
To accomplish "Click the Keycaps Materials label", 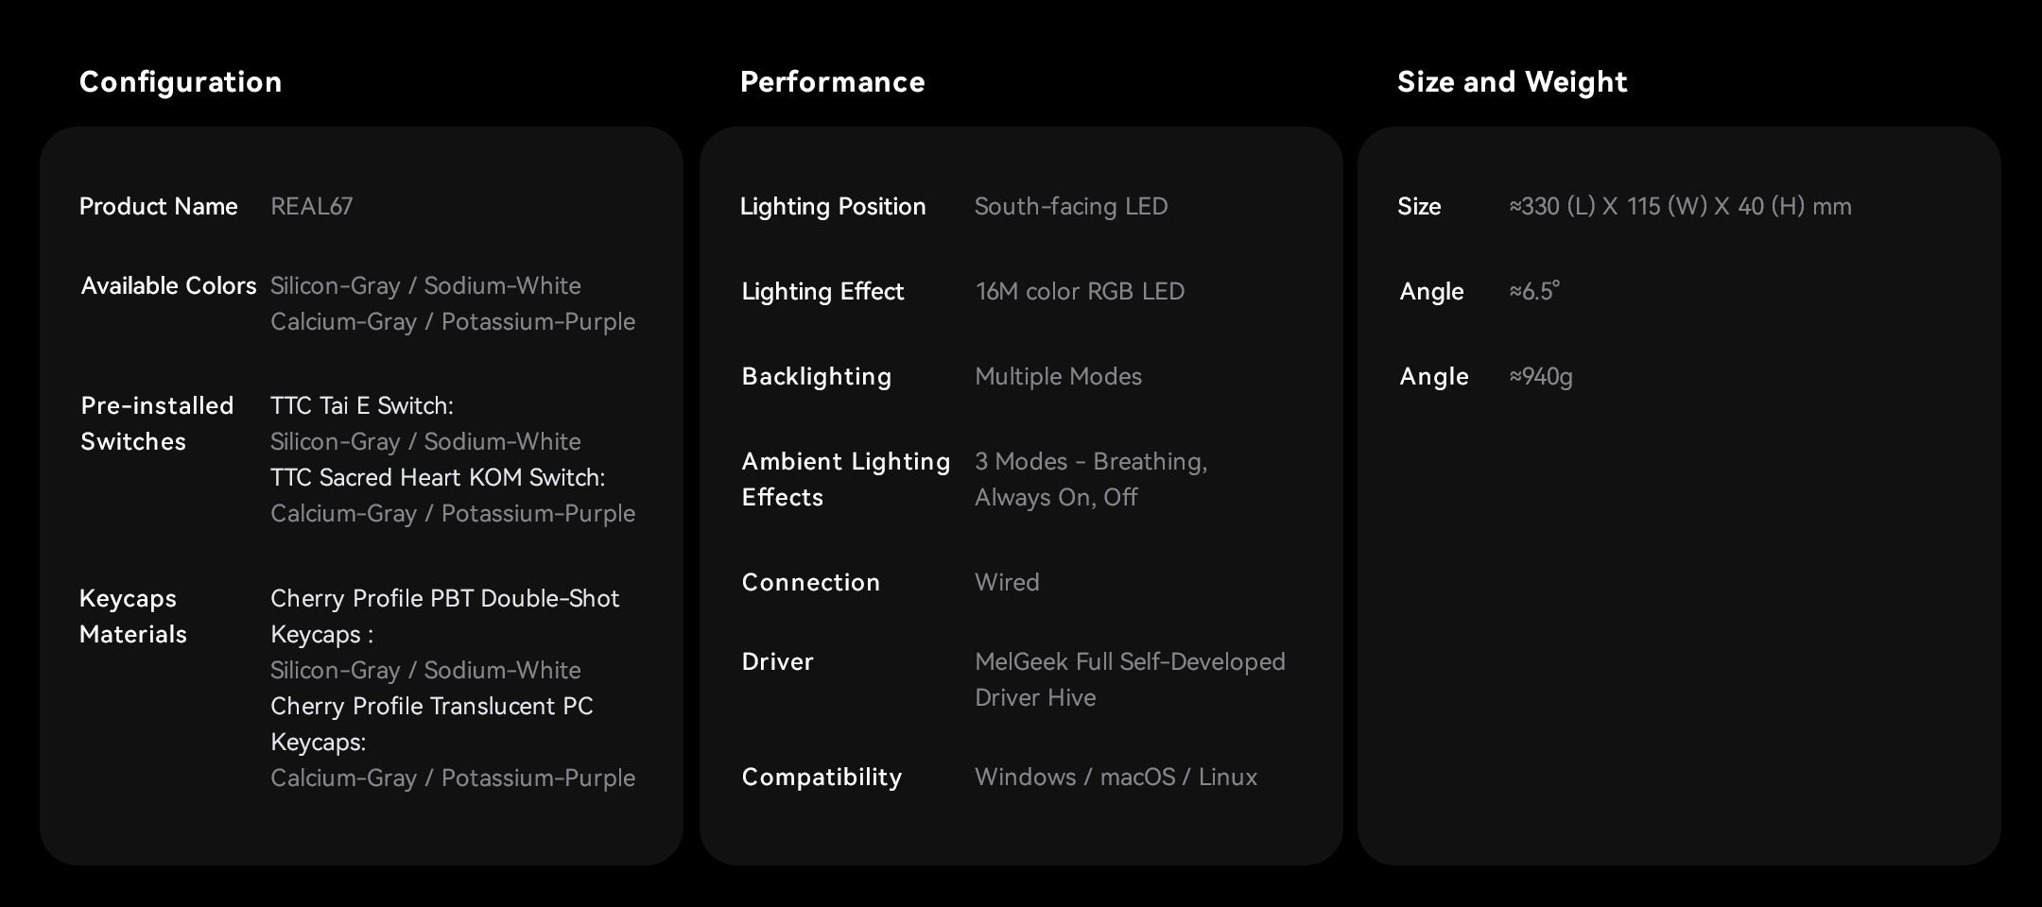I will point(133,616).
